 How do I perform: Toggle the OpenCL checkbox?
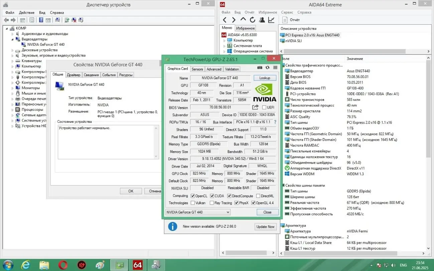point(192,196)
